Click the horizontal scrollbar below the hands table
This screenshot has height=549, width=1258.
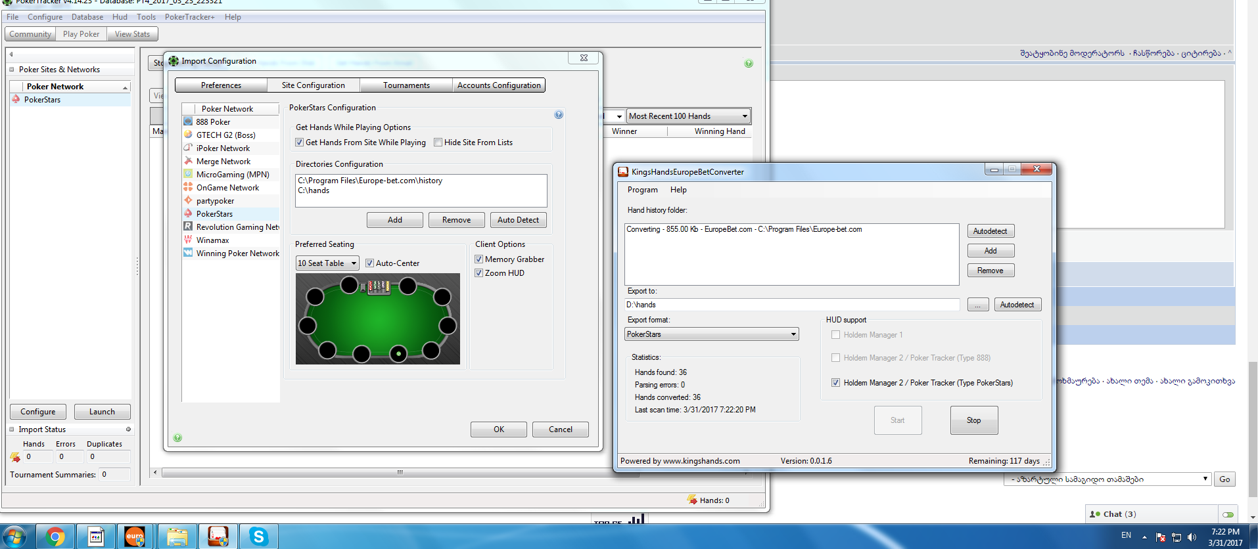(x=399, y=472)
